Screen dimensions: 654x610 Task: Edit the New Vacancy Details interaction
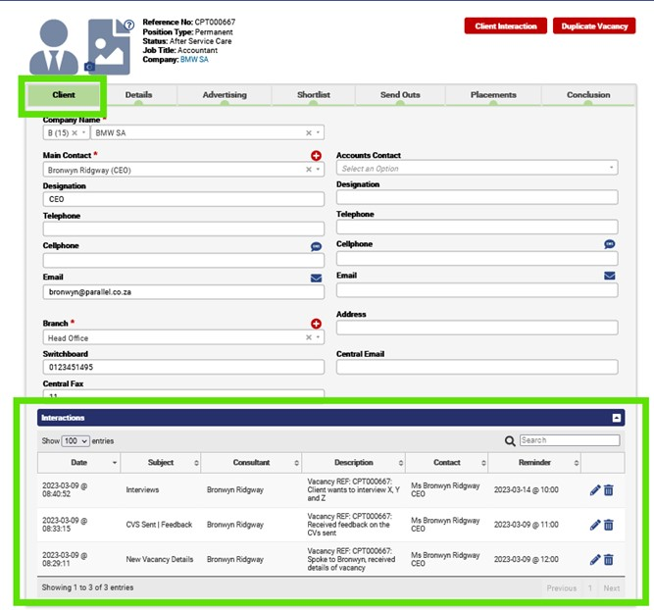point(595,560)
